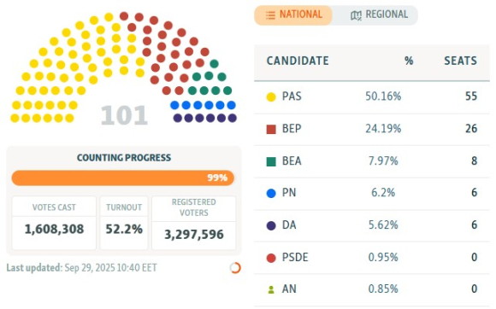The image size is (496, 309).
Task: Sort table by SEATS column header
Action: coord(460,61)
